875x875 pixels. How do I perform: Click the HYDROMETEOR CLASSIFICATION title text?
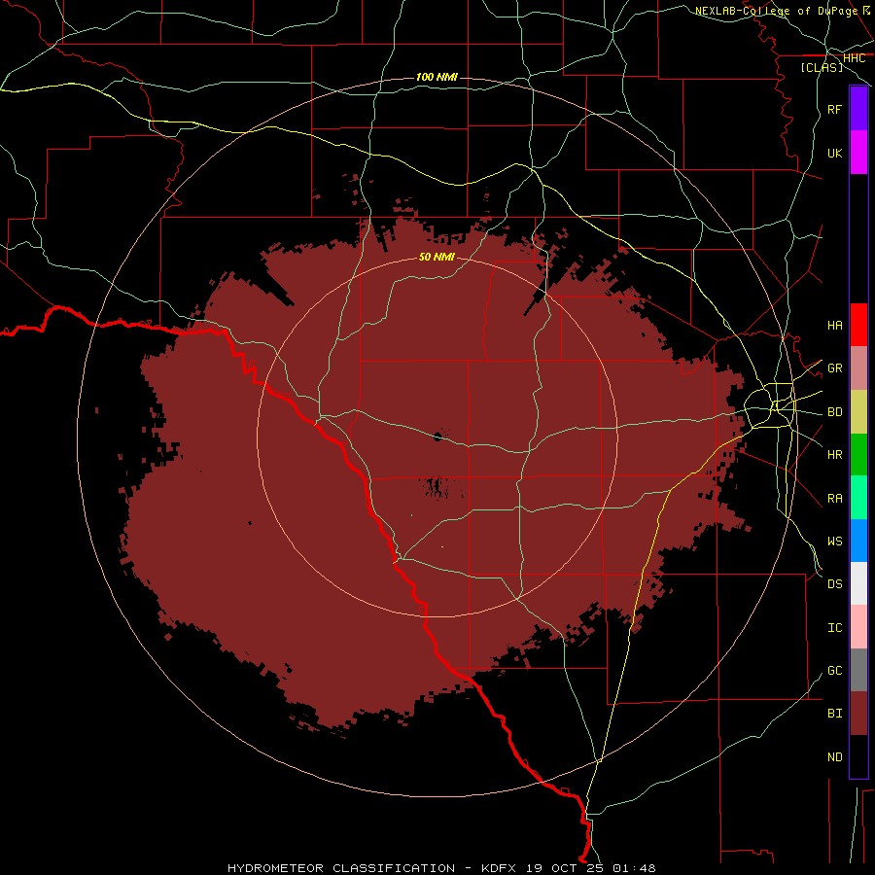tap(341, 868)
